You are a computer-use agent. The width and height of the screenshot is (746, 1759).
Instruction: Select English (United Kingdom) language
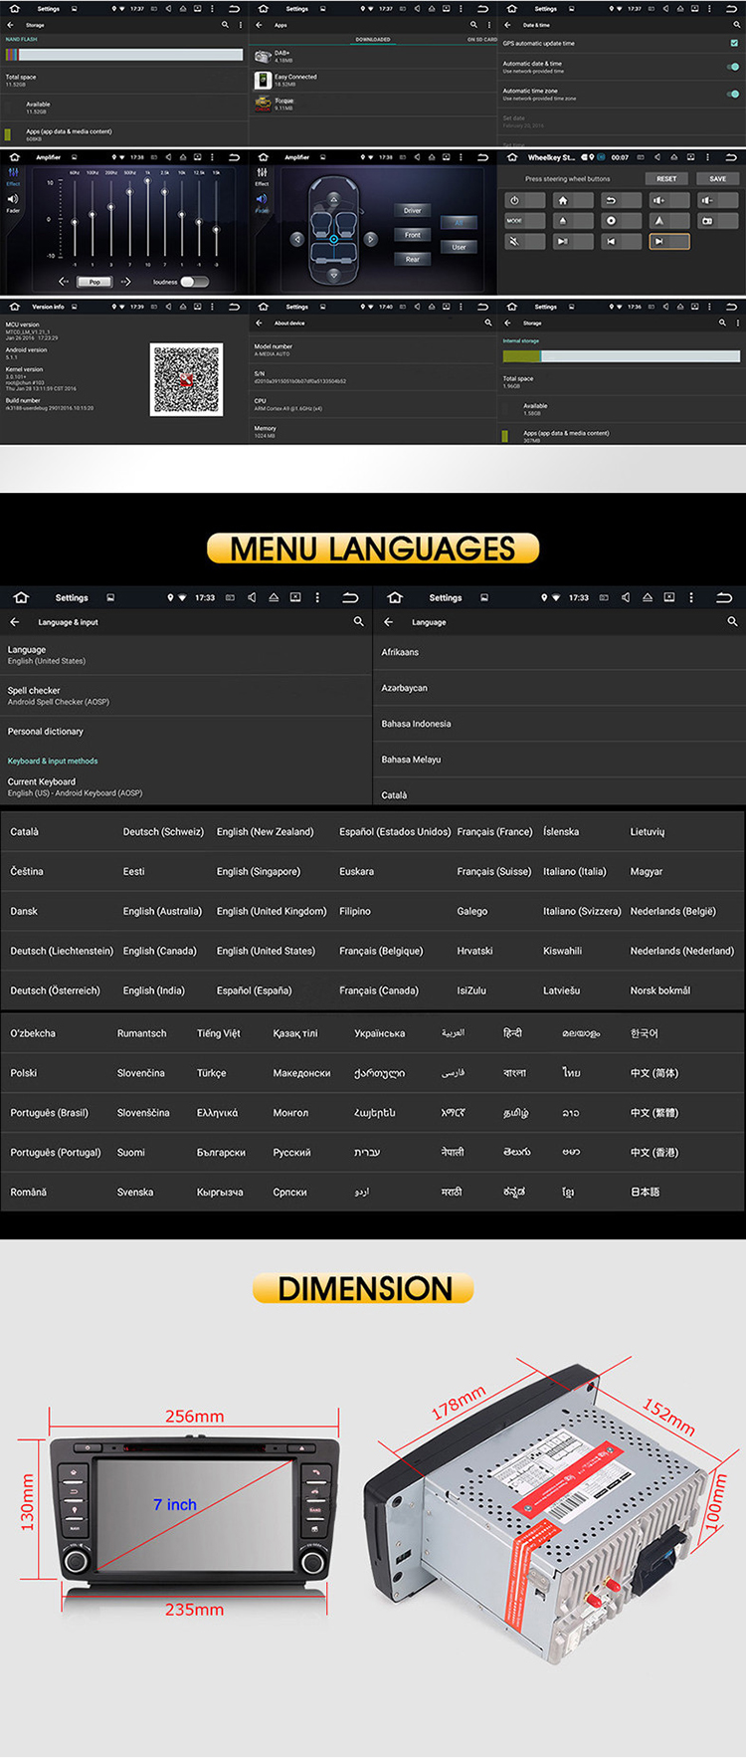(272, 911)
